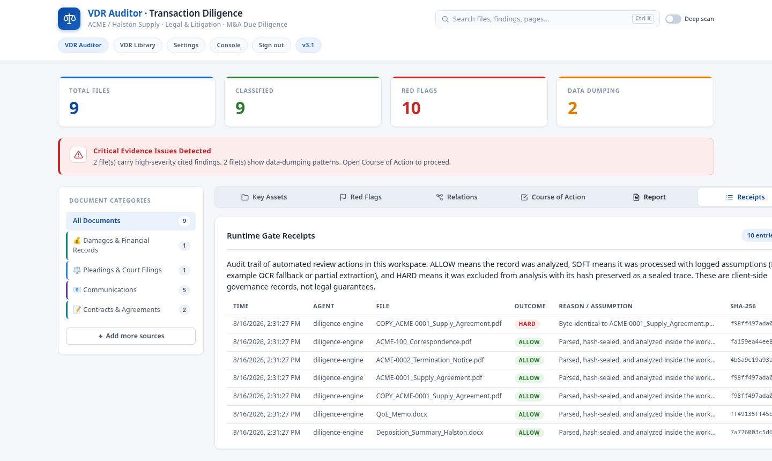
Task: Click Deposition_Summary_Halston.docx file name
Action: click(x=429, y=433)
